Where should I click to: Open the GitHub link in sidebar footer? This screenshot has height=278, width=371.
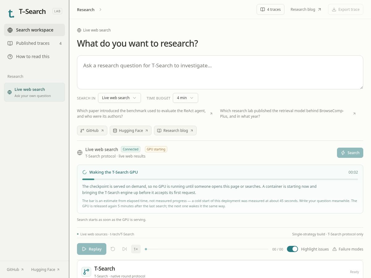(15, 269)
